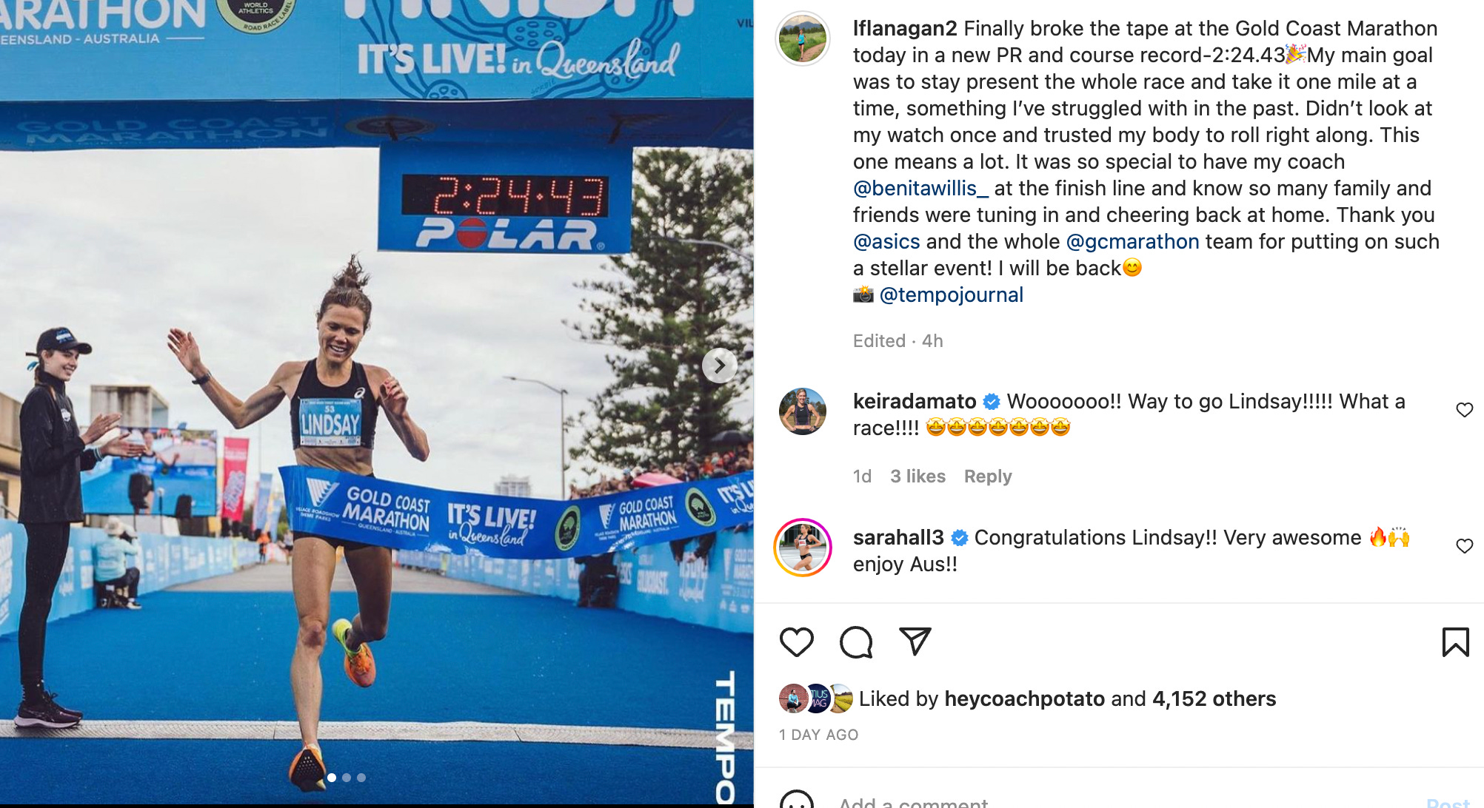Share post via paper plane icon
Image resolution: width=1484 pixels, height=808 pixels.
(x=915, y=641)
